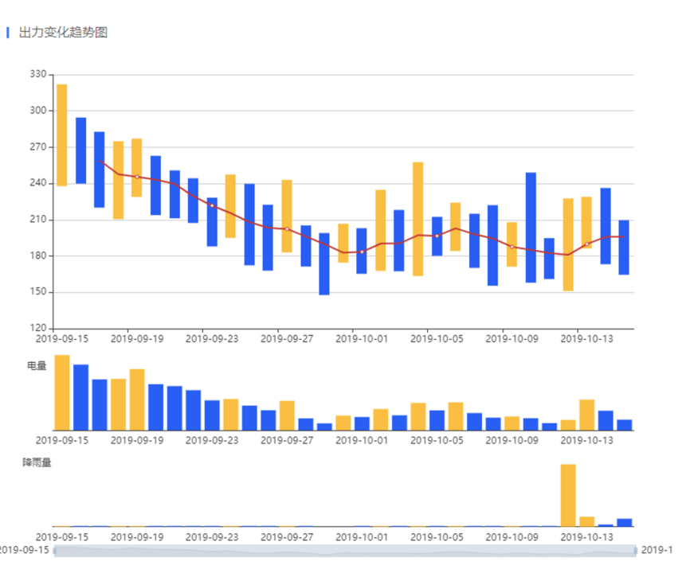Click the right handle of the date range slider

[635, 551]
